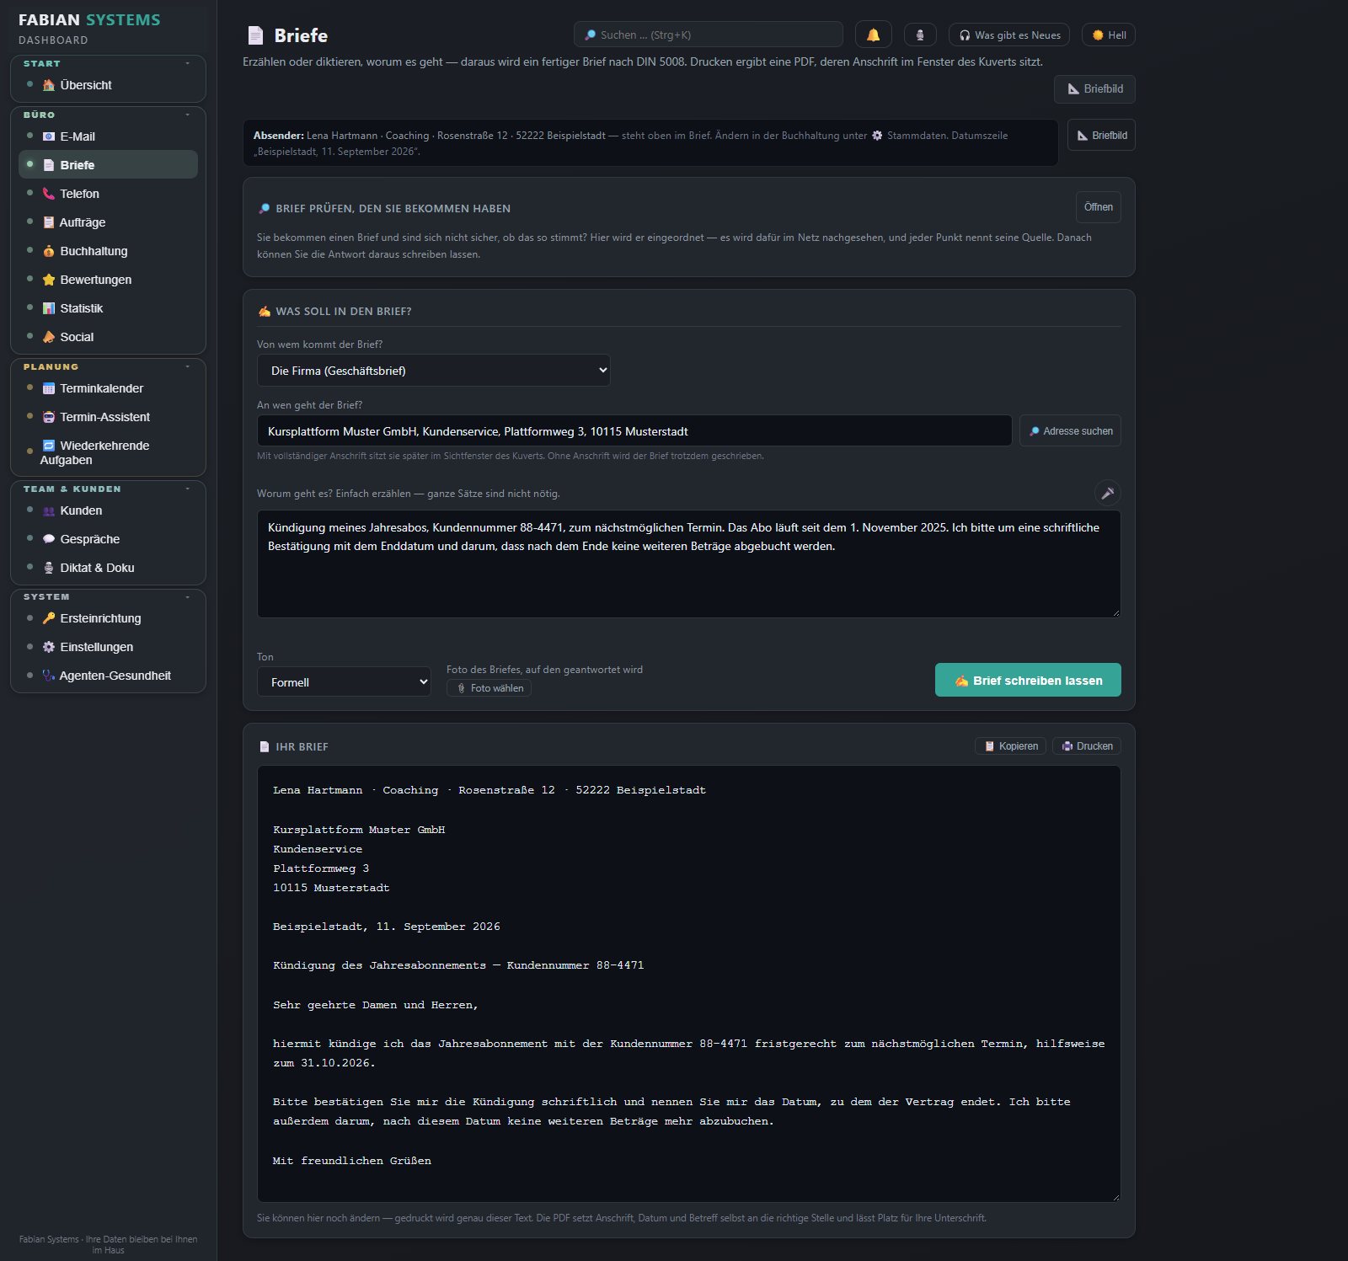The image size is (1348, 1261).
Task: Click the Suchen search field
Action: [x=709, y=35]
